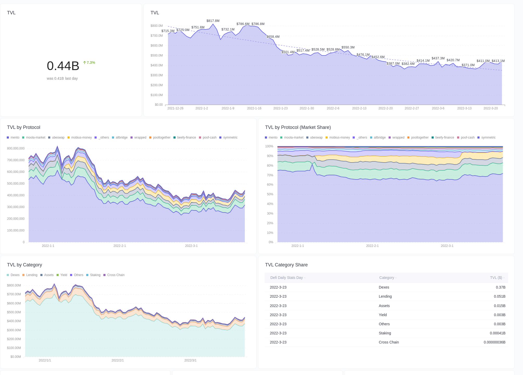The height and width of the screenshot is (375, 523).
Task: Click the TVL by Protocol (Market Share) title
Action: click(298, 127)
